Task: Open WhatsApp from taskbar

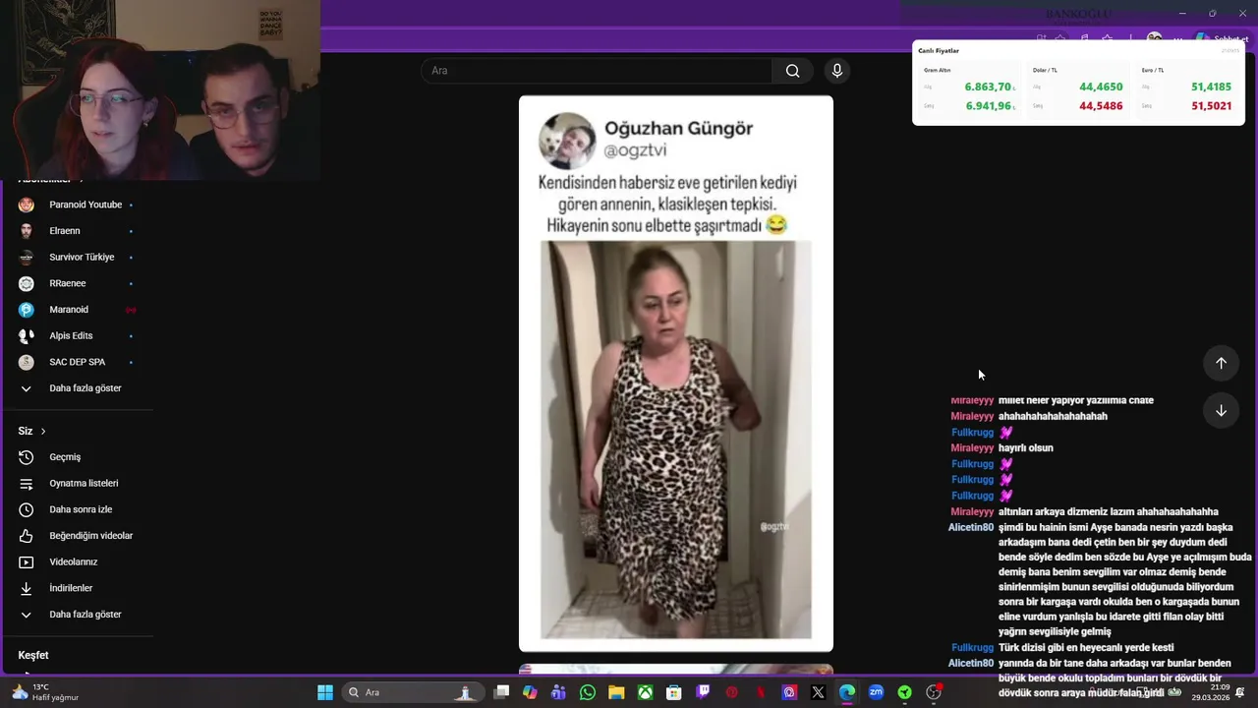Action: point(588,692)
